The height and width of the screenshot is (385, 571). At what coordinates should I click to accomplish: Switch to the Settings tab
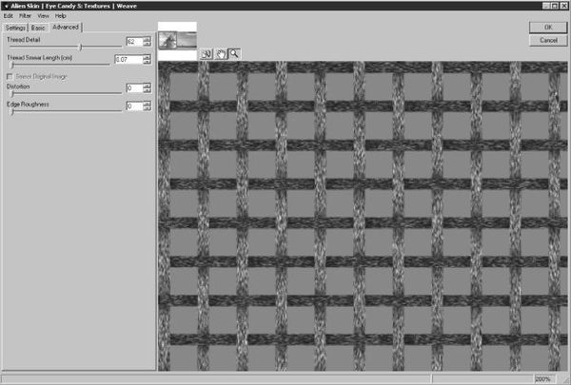[16, 28]
